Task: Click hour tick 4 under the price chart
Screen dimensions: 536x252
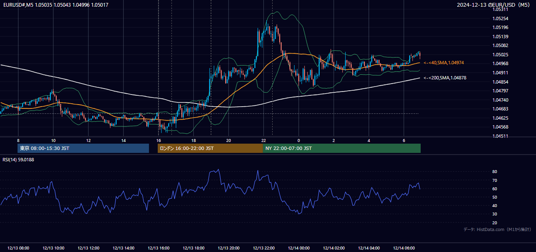Action: tap(369, 140)
